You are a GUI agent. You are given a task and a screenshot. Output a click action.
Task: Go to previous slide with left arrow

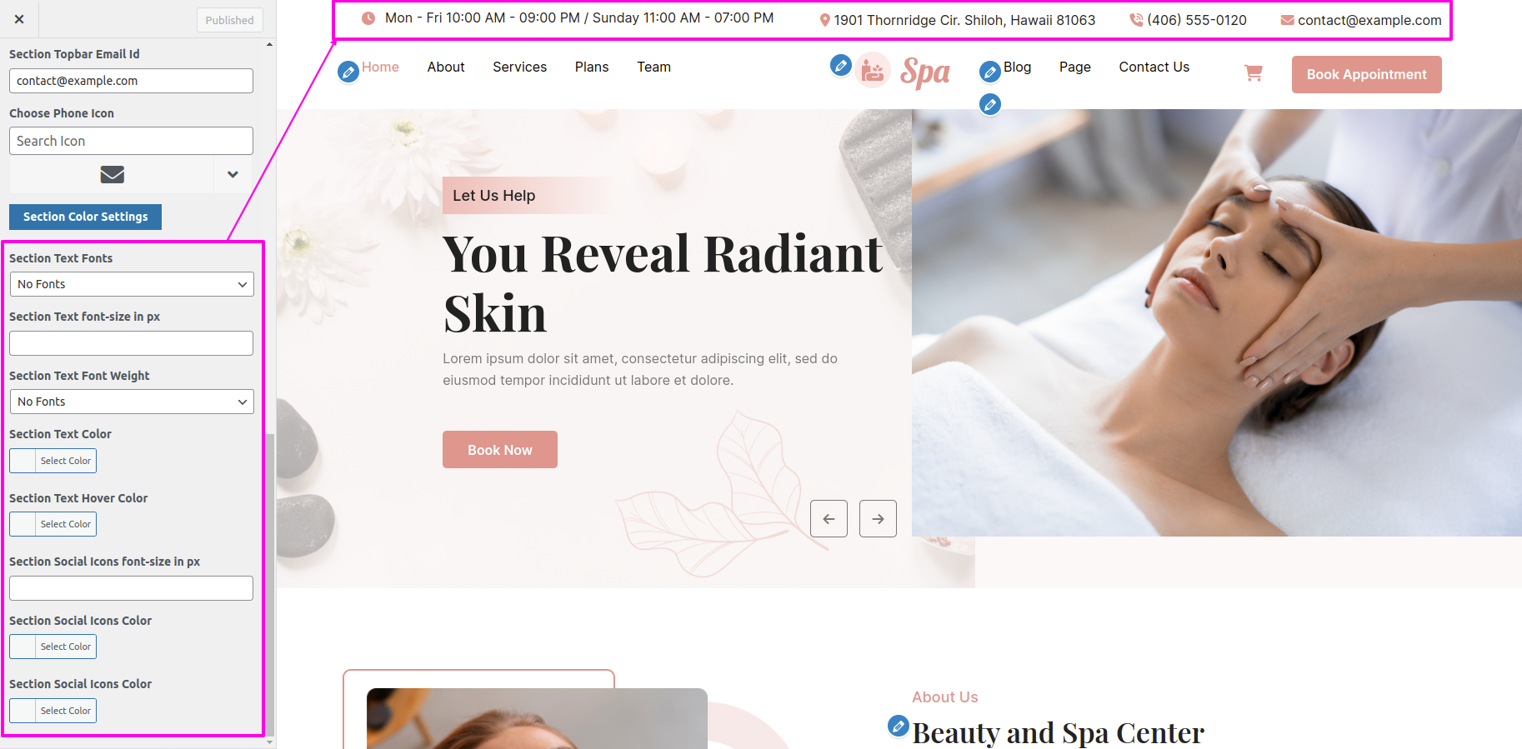[x=829, y=519]
